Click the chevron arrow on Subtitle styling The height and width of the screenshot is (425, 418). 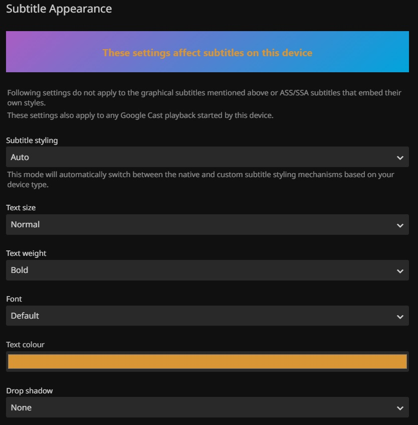[x=400, y=158]
